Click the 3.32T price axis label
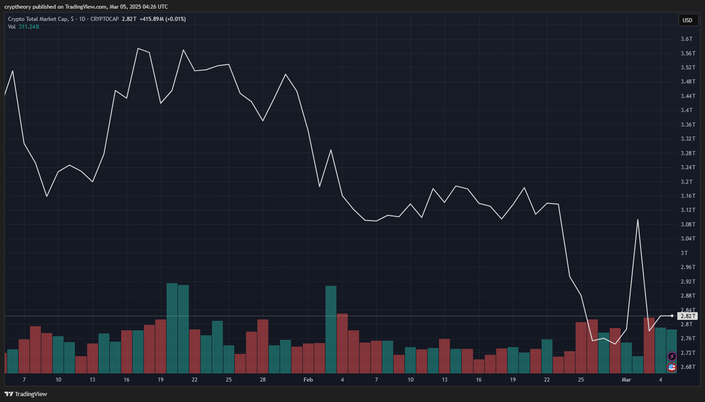705x402 pixels. (688, 139)
